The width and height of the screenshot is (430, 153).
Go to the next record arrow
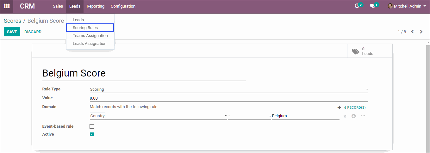coord(421,32)
